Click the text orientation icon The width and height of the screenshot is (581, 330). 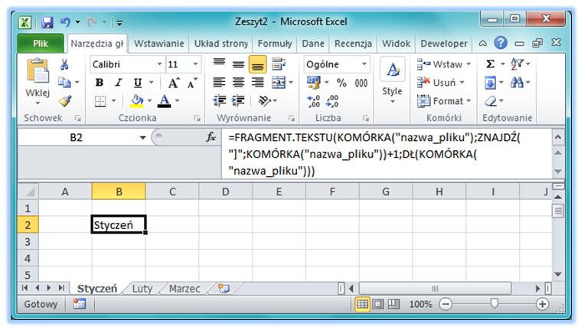[264, 100]
